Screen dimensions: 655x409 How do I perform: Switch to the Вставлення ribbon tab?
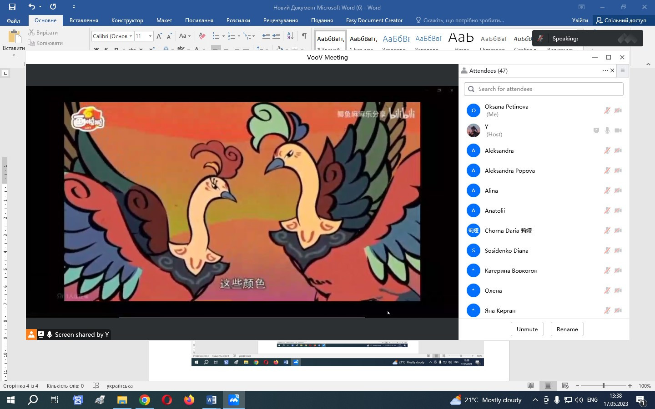click(84, 20)
